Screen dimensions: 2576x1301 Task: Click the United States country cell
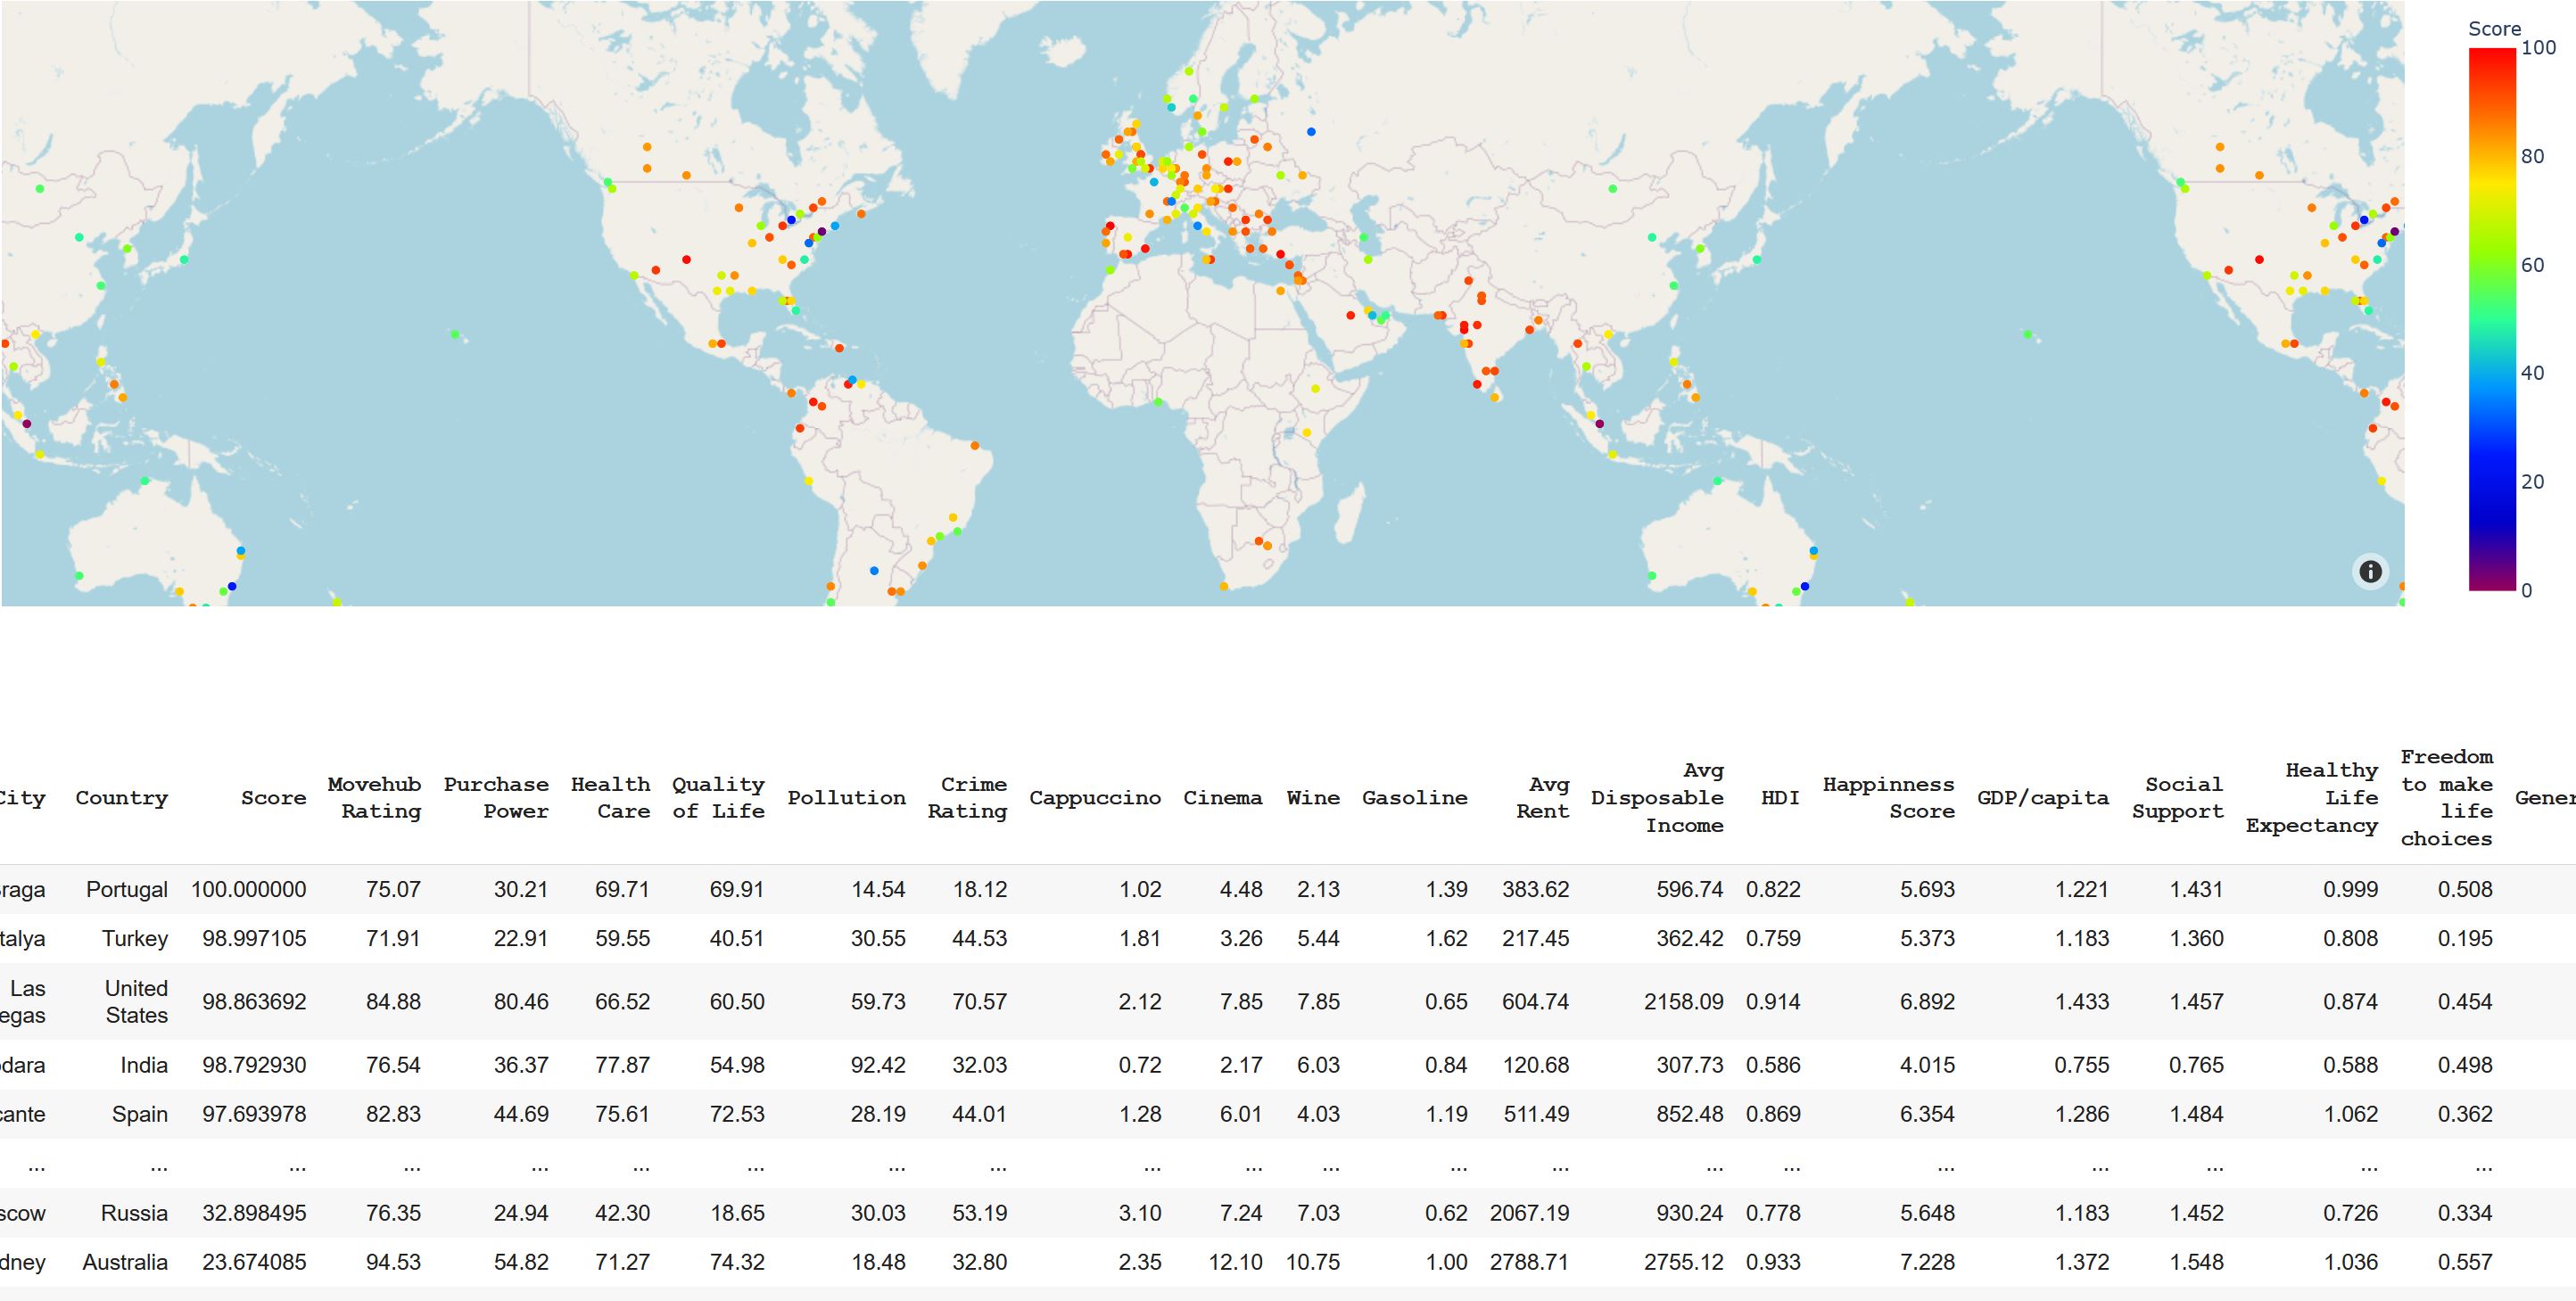[x=136, y=1001]
